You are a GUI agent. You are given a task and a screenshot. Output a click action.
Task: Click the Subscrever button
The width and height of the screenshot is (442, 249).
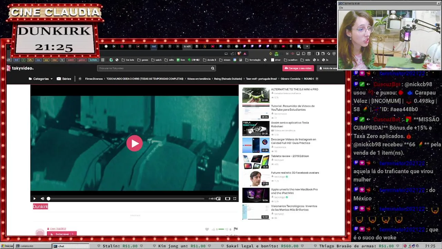tap(62, 234)
